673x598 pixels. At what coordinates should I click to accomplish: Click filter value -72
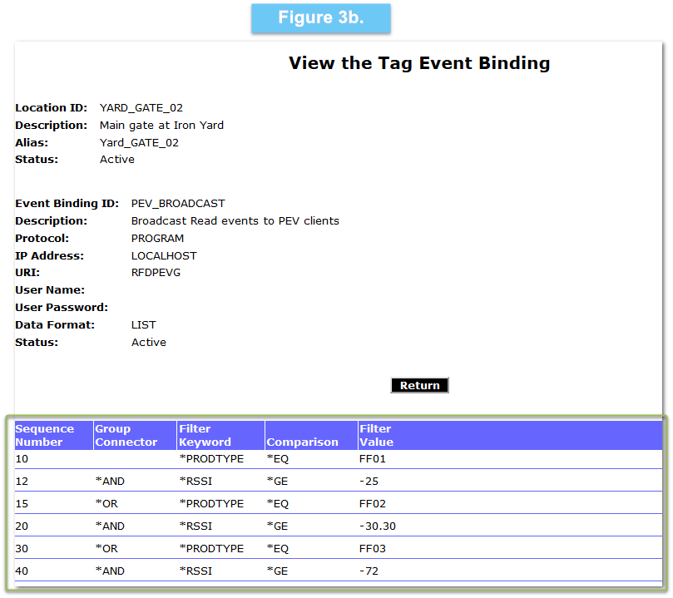pos(369,571)
